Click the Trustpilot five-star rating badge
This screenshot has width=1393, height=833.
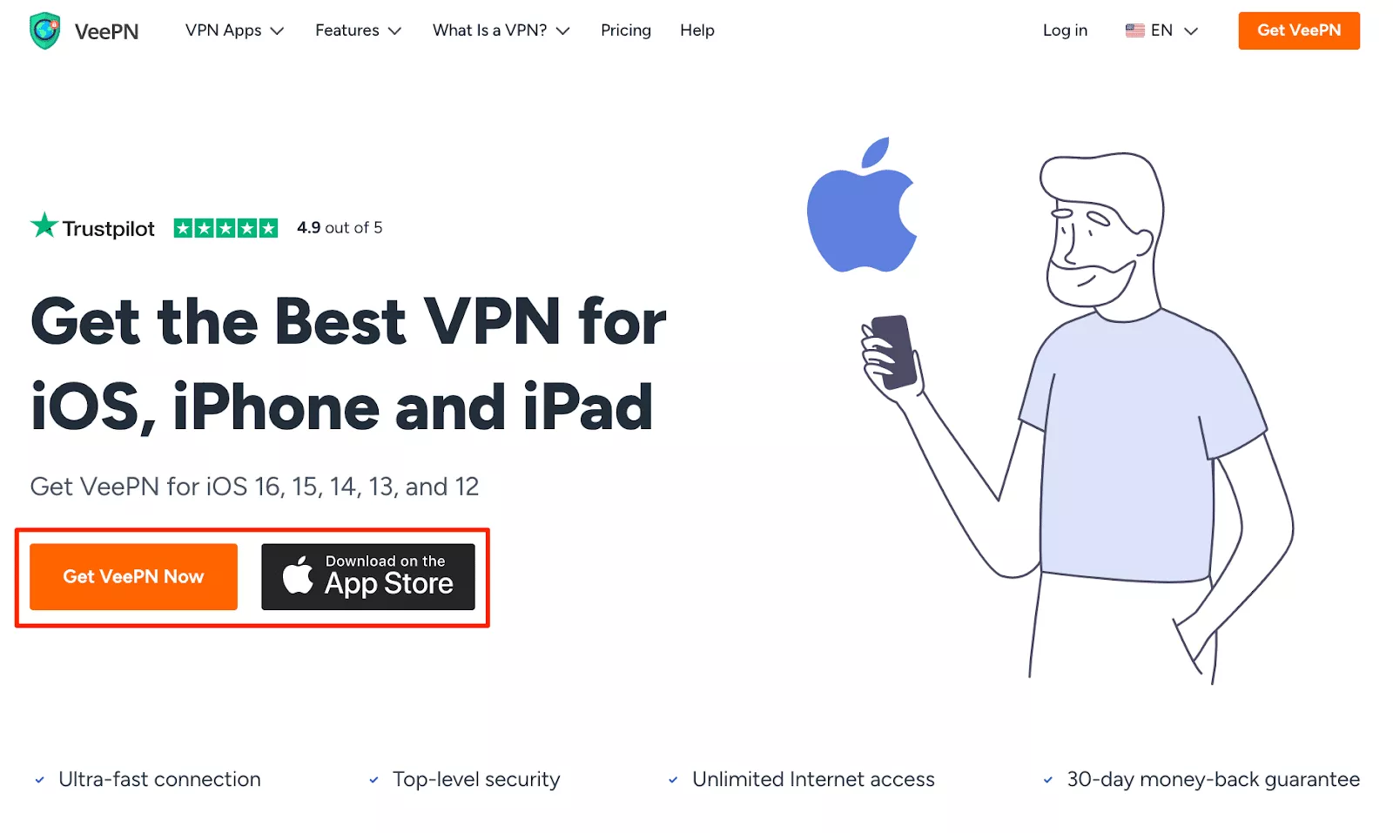(225, 228)
